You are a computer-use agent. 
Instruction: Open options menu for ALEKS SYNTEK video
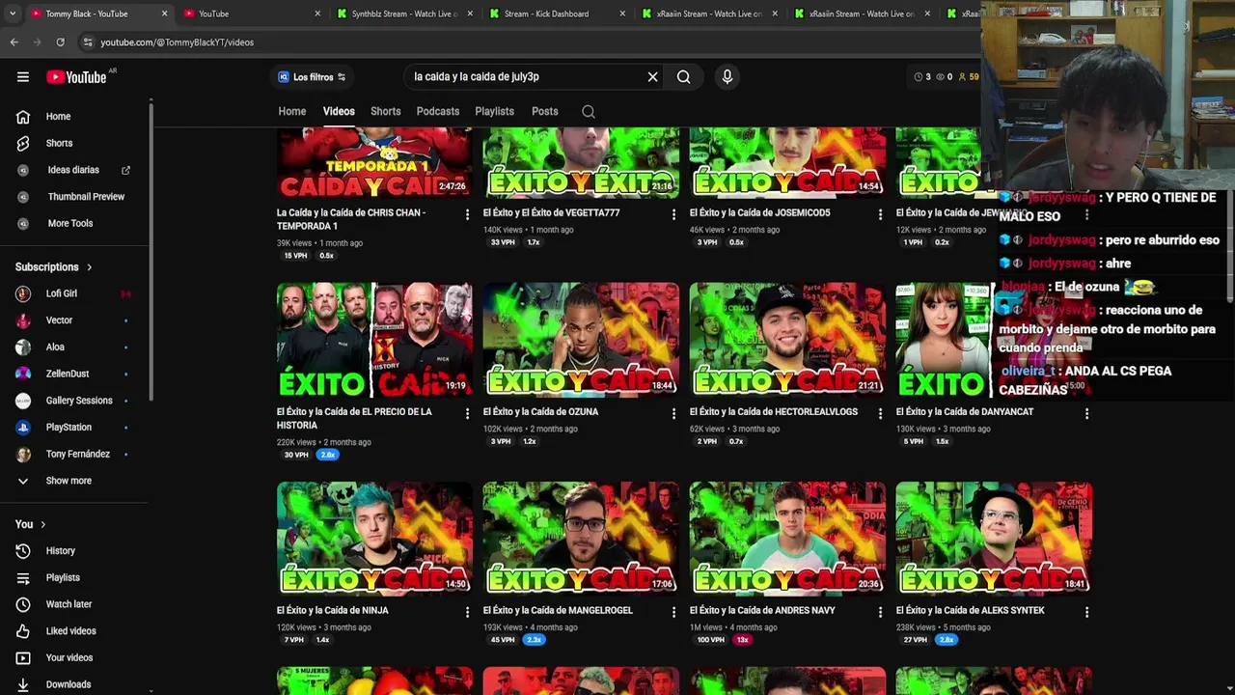coord(1086,612)
